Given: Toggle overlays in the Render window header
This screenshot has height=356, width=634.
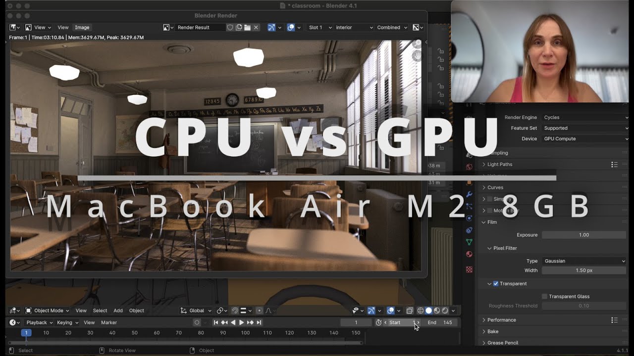Looking at the screenshot, I should pyautogui.click(x=291, y=27).
